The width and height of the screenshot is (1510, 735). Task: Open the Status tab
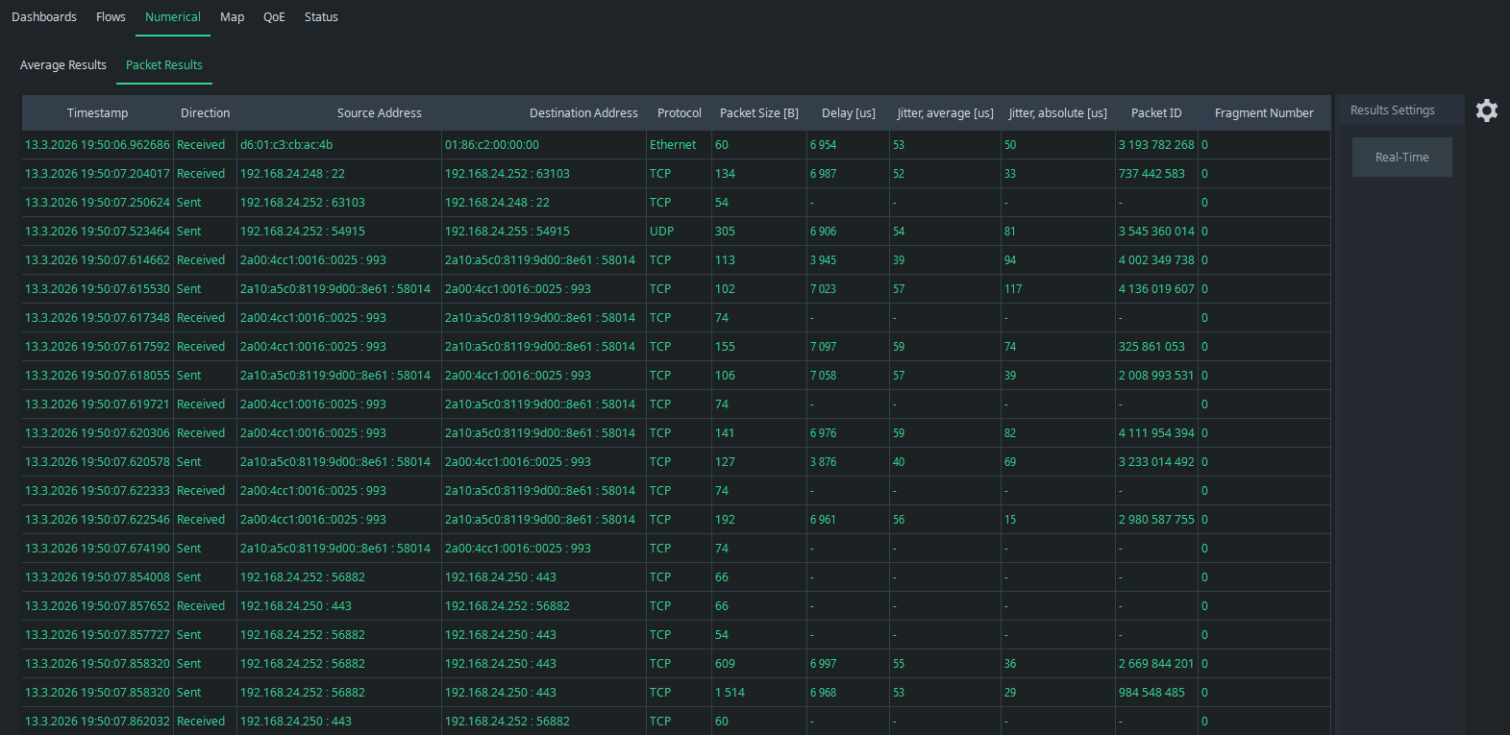[x=321, y=17]
